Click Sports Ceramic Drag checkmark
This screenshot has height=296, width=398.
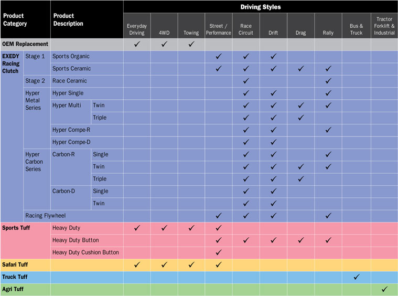[x=301, y=69]
